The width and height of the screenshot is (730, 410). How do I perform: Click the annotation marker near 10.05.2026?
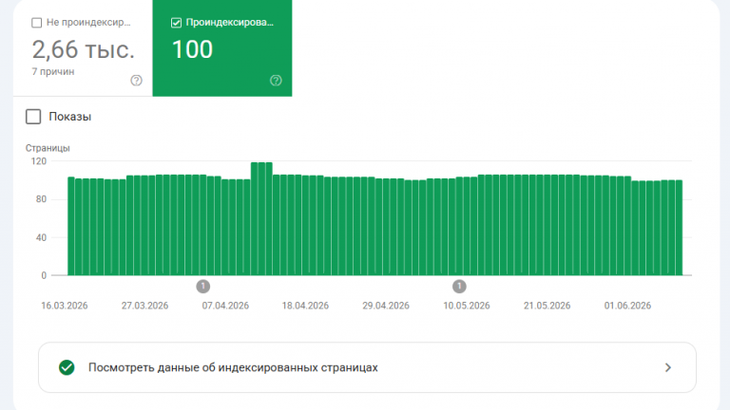(459, 287)
